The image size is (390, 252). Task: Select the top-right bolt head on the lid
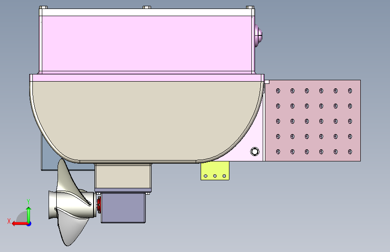pyautogui.click(x=250, y=8)
